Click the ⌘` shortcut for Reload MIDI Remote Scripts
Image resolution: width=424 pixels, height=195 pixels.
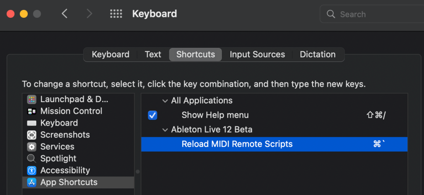[x=378, y=144]
